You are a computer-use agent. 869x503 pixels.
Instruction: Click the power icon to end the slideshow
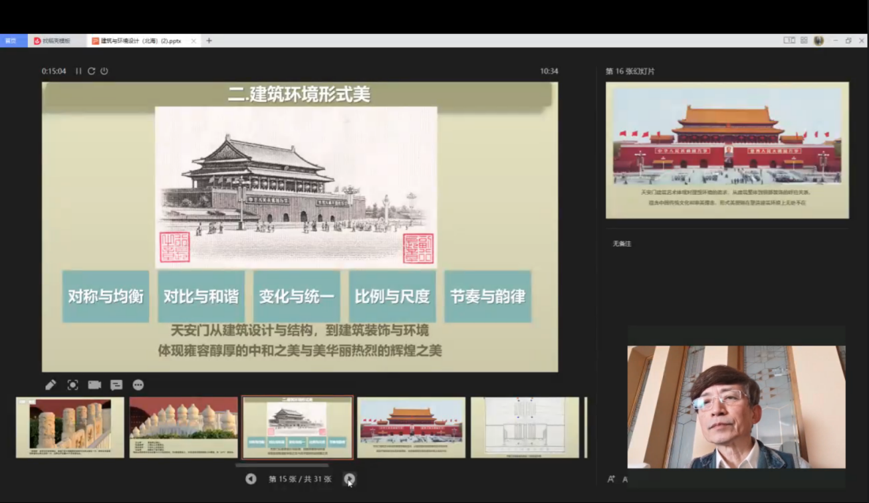click(104, 71)
